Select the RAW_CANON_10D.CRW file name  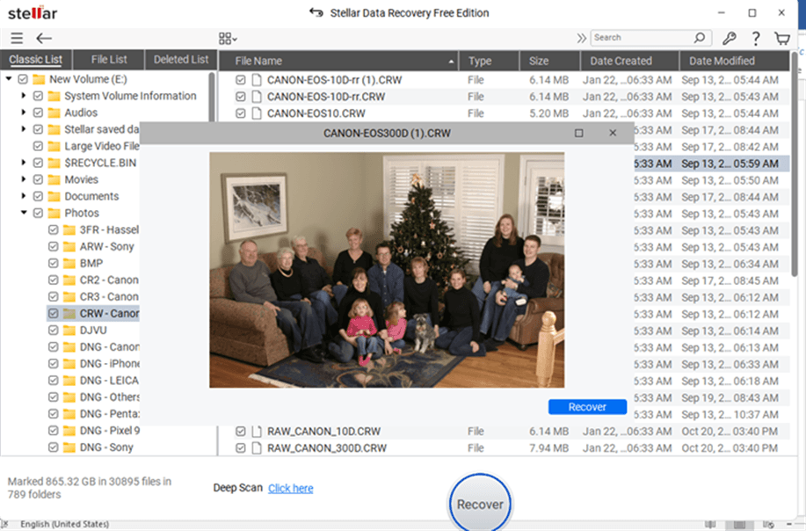(x=323, y=432)
